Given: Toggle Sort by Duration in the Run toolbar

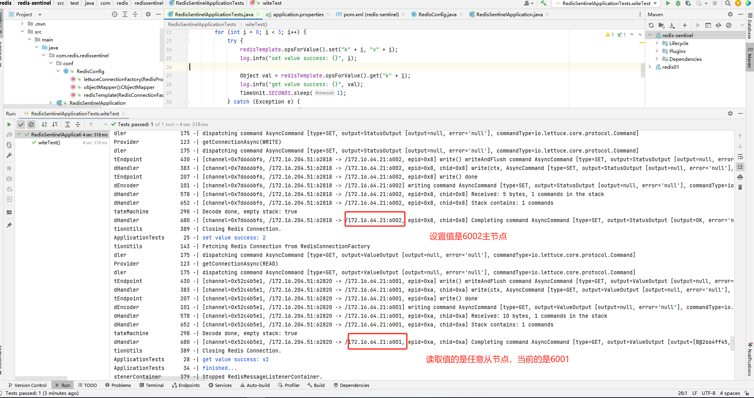Looking at the screenshot, I should [55, 124].
